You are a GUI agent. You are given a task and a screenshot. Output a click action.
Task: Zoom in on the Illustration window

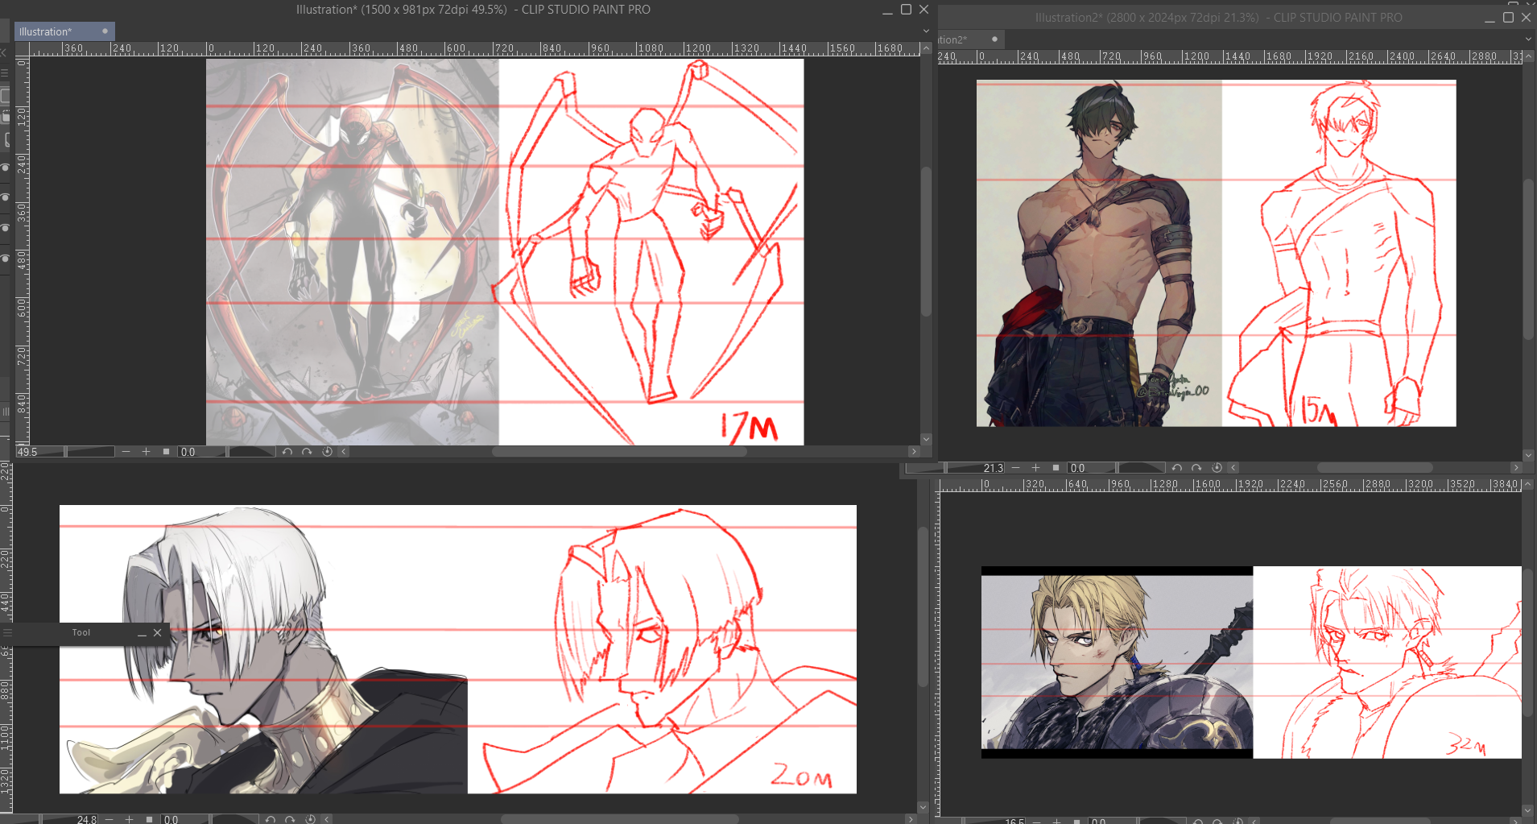pos(146,452)
